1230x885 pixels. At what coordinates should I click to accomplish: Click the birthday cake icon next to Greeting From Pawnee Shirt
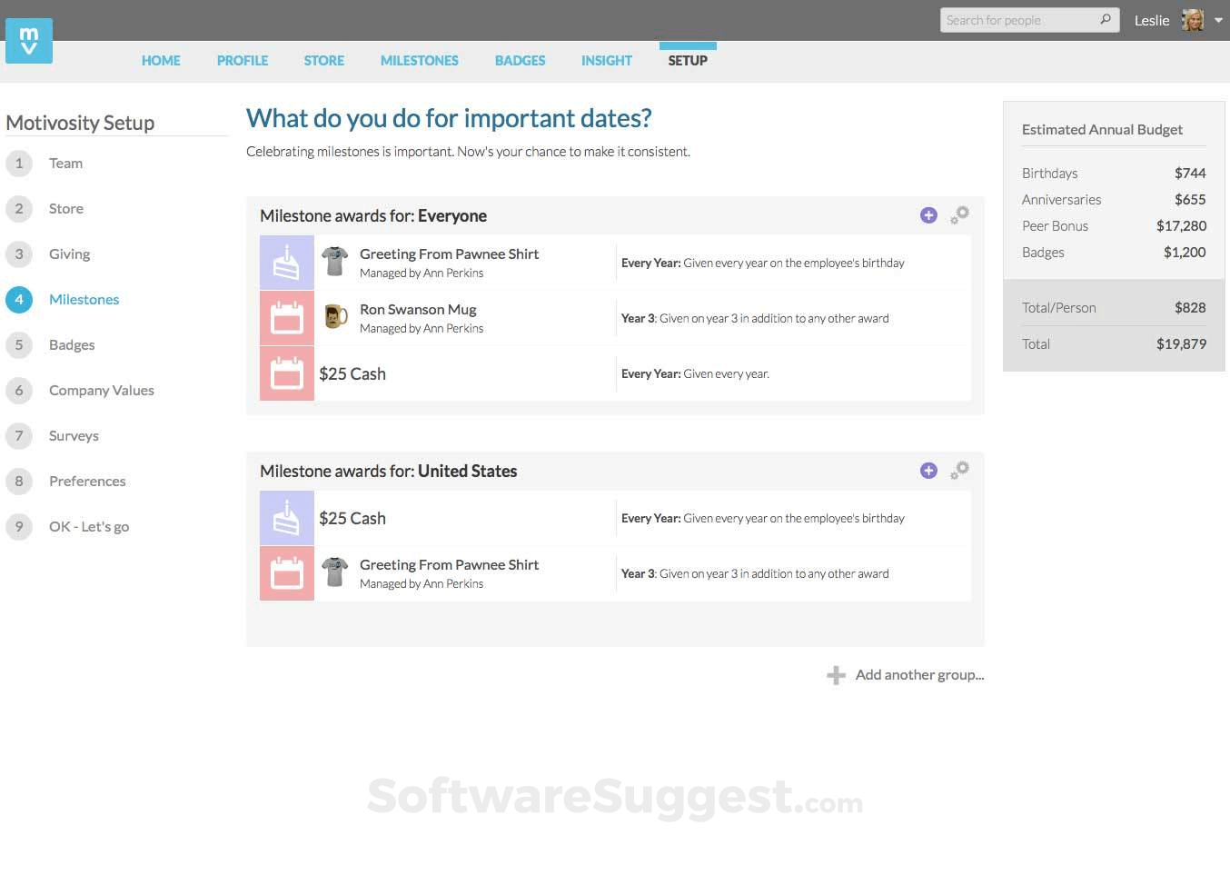pos(287,263)
